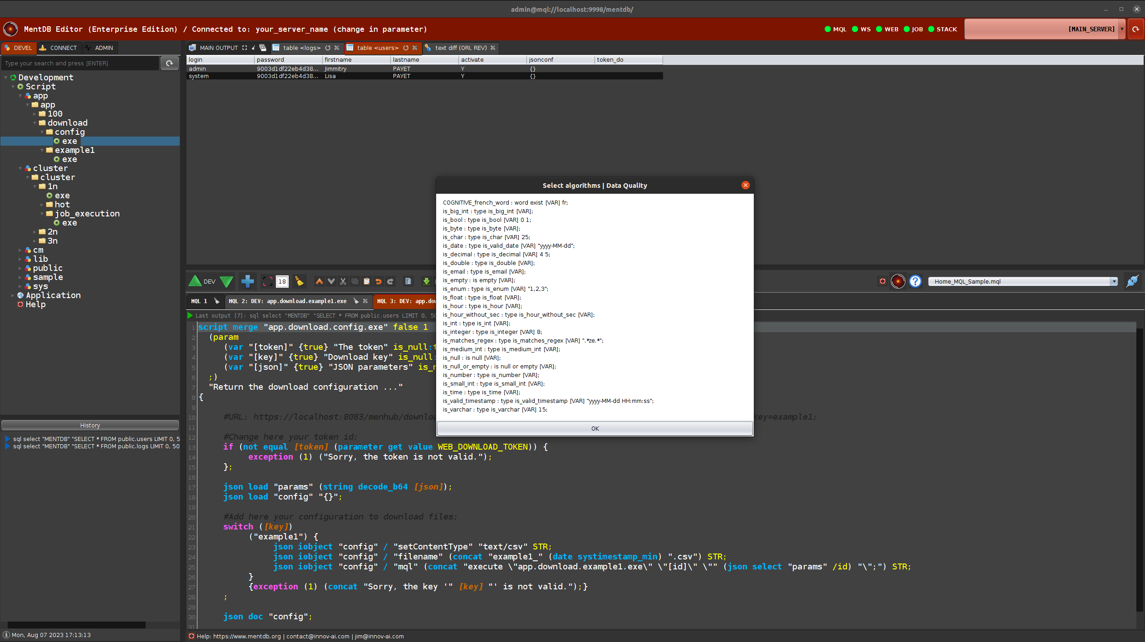Image resolution: width=1145 pixels, height=642 pixels.
Task: Click broom icon on MQL 2 example1.exe tab
Action: [356, 301]
